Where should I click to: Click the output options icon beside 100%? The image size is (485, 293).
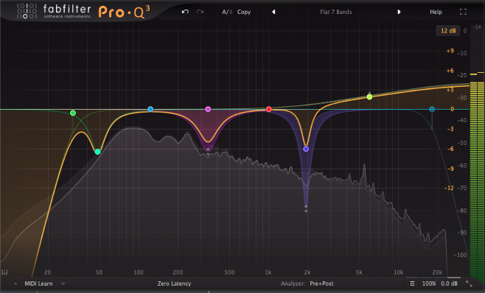click(412, 283)
